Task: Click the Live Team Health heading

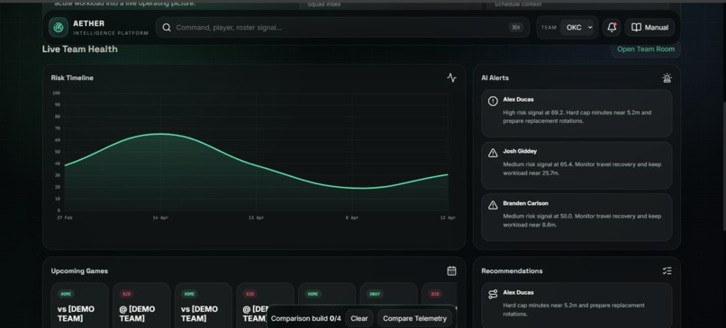Action: point(79,49)
